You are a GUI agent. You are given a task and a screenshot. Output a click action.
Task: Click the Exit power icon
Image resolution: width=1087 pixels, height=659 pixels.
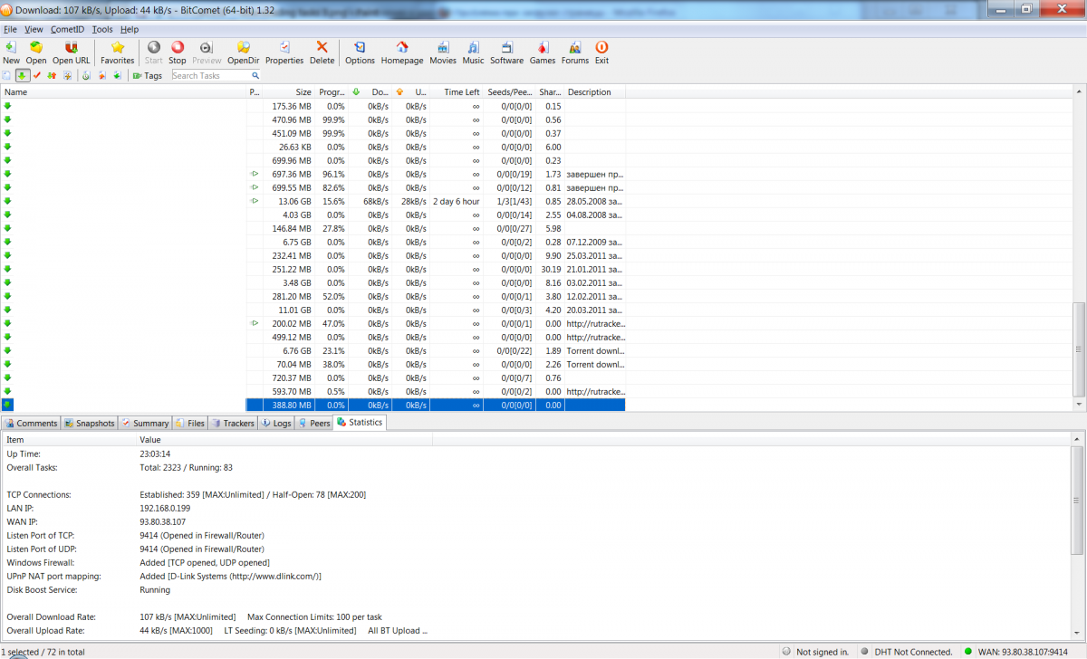click(x=601, y=47)
